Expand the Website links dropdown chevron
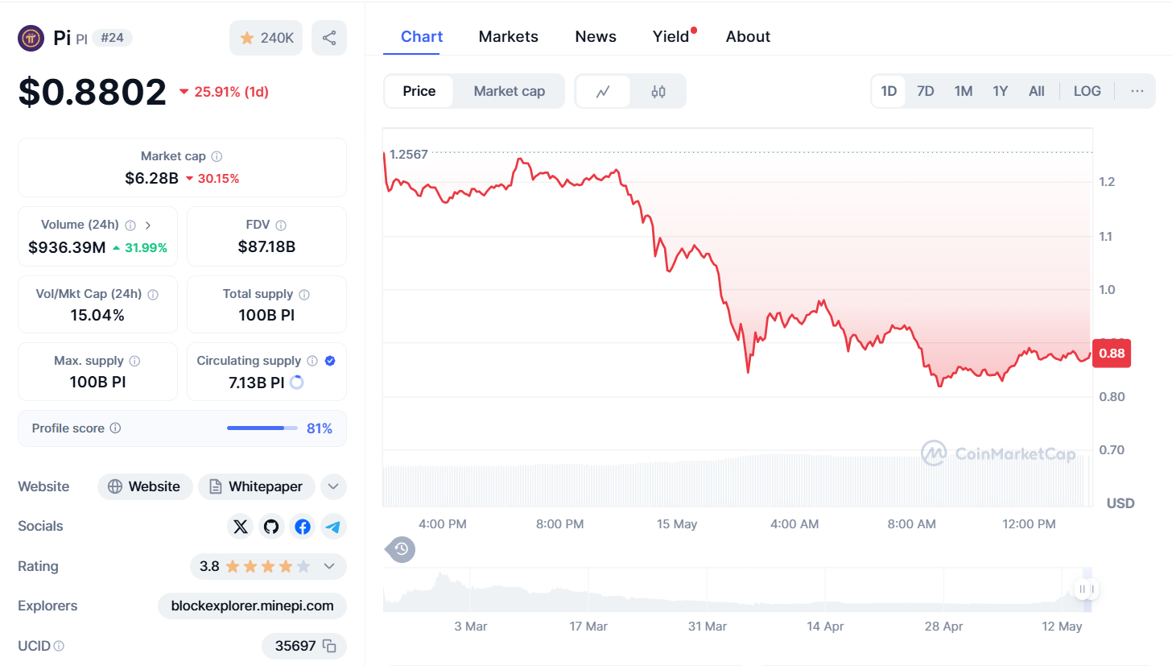Image resolution: width=1172 pixels, height=666 pixels. tap(333, 486)
